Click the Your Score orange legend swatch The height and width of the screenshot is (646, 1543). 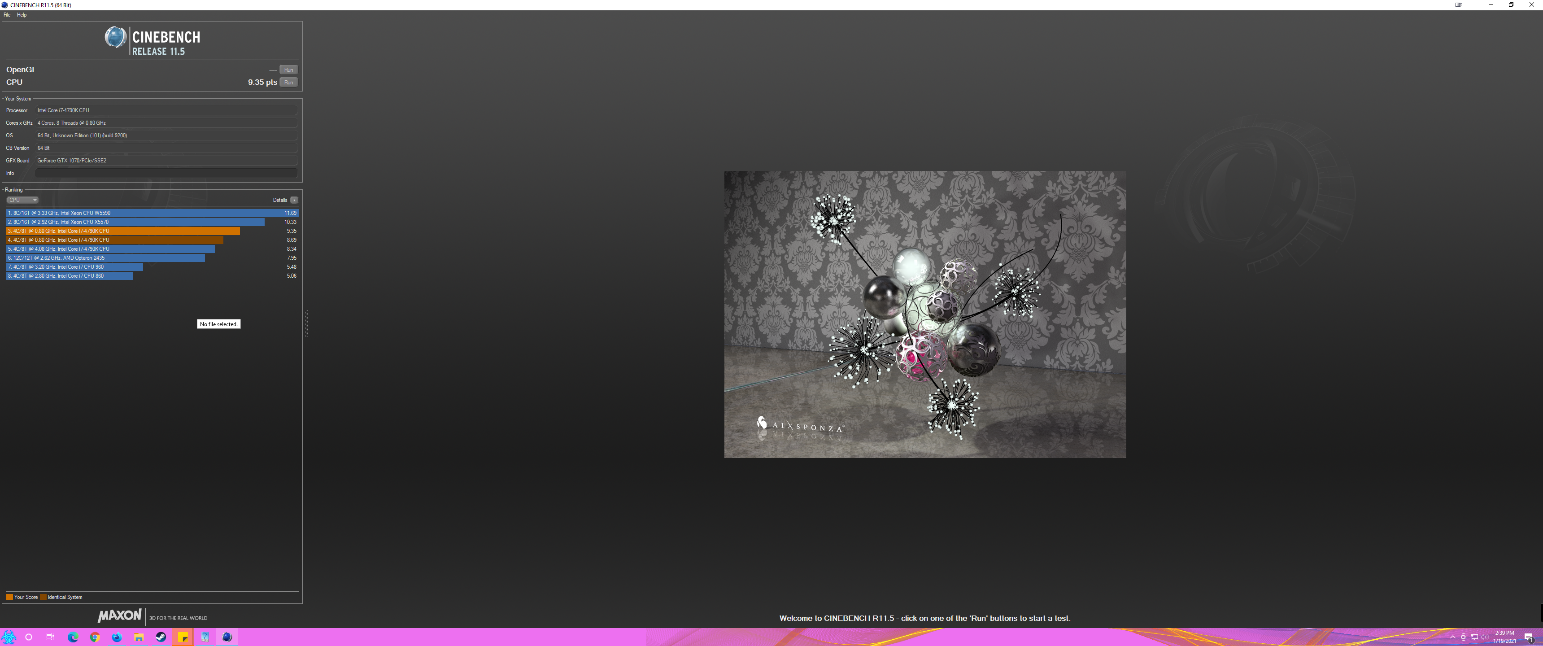point(9,597)
